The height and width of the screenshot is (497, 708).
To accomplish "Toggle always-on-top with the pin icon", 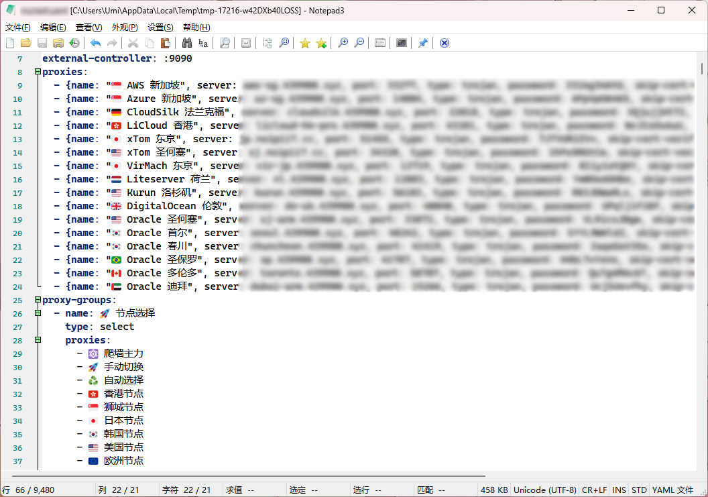I will [x=422, y=43].
